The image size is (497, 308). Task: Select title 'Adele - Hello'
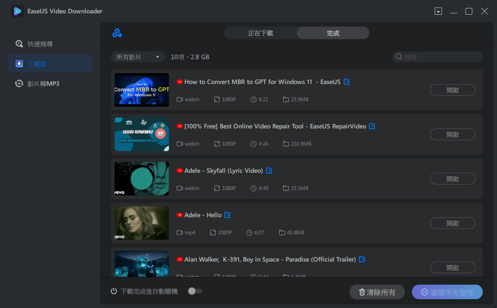tap(203, 215)
